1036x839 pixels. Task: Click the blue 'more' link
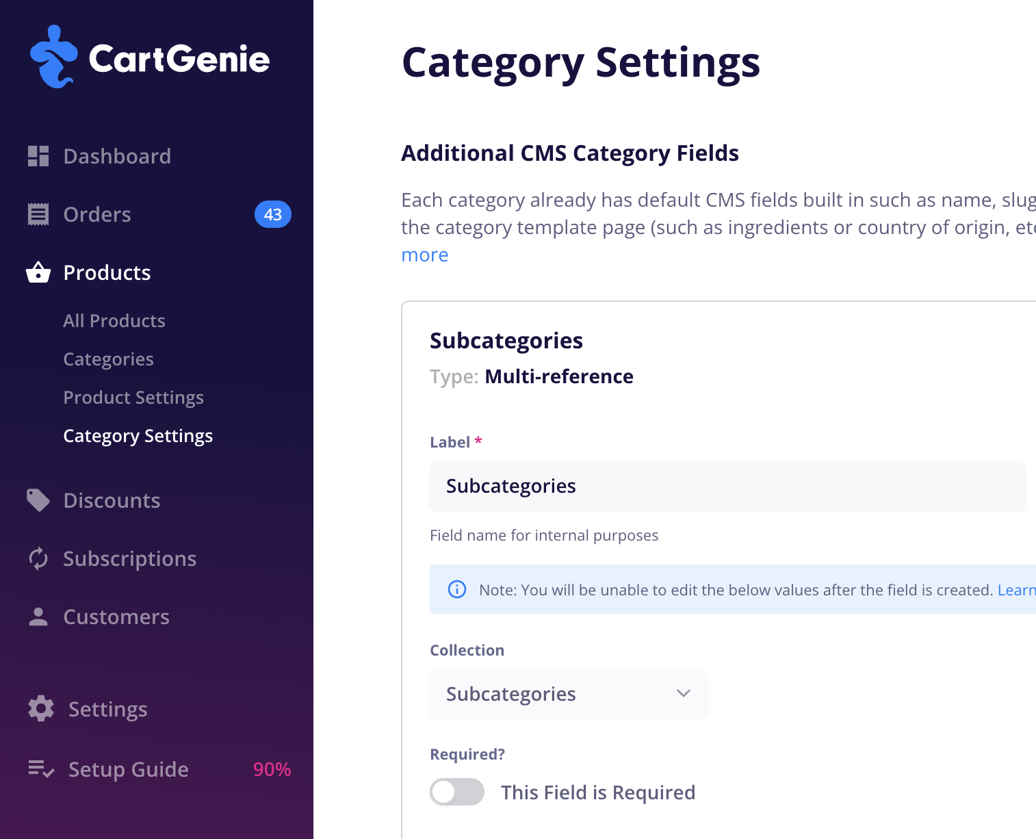[425, 255]
